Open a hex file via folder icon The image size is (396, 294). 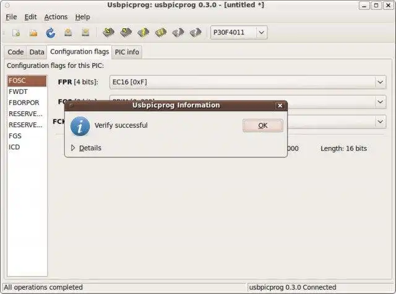[33, 33]
